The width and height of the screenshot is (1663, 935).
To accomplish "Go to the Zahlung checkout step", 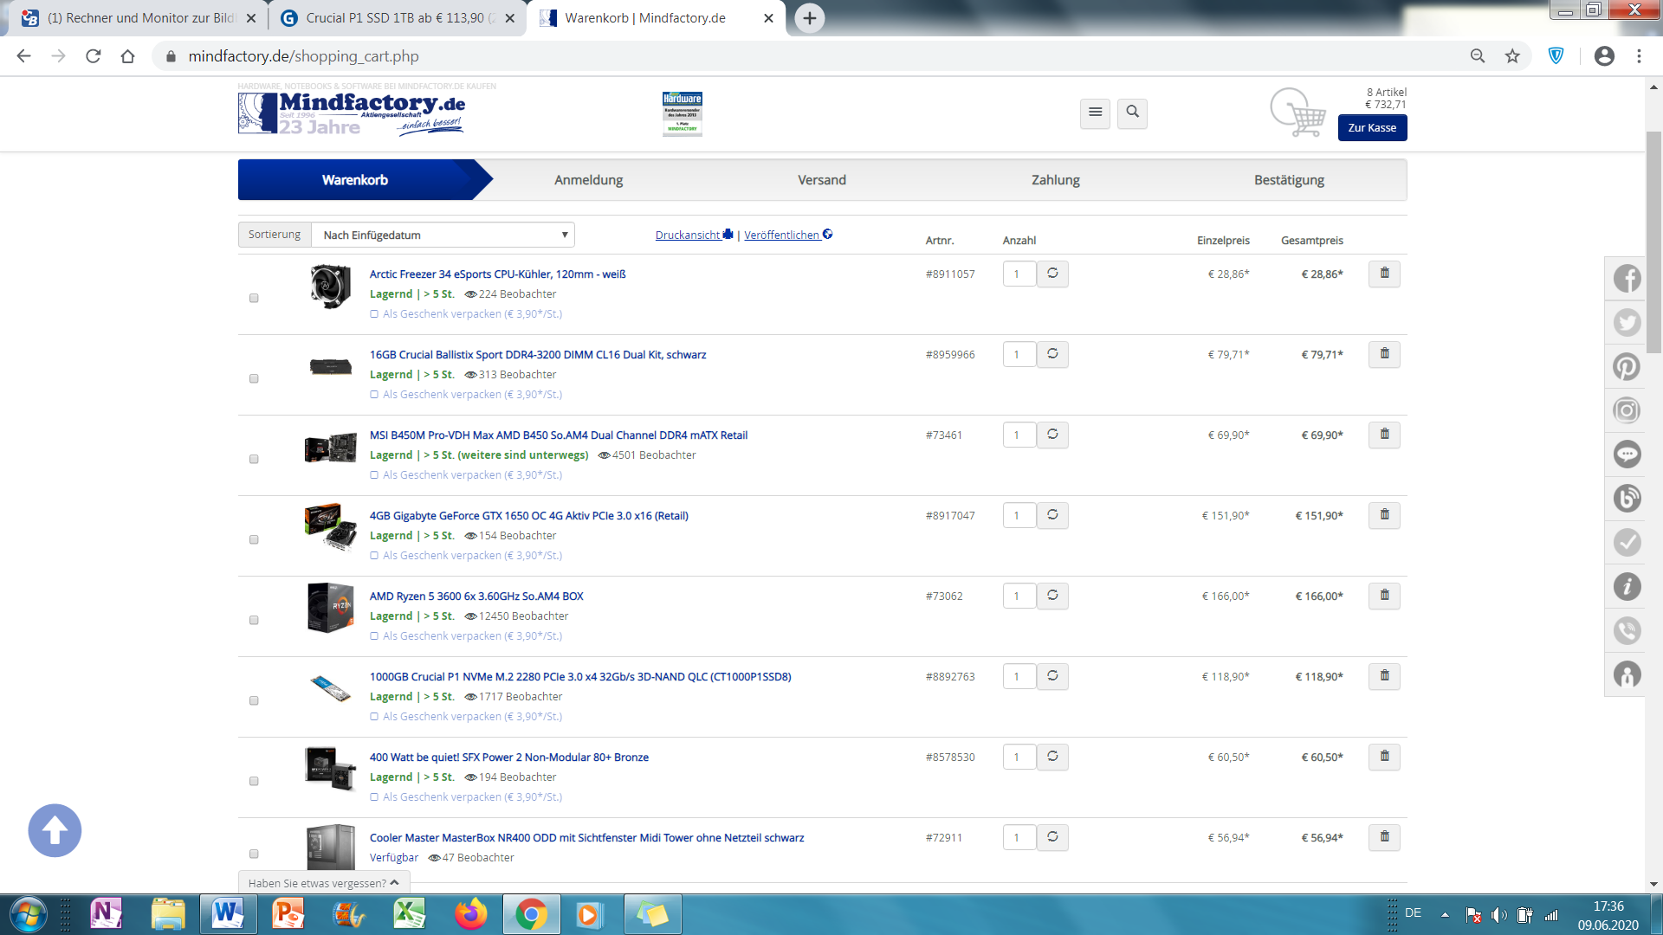I will pyautogui.click(x=1056, y=180).
